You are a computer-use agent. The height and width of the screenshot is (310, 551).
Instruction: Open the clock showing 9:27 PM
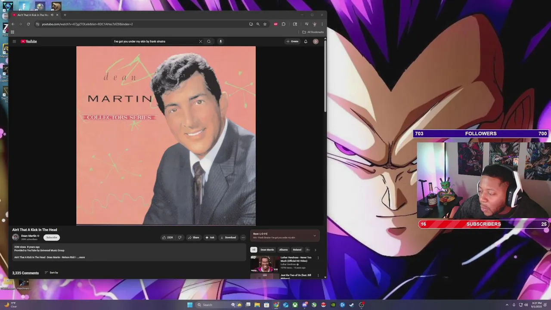(536, 305)
